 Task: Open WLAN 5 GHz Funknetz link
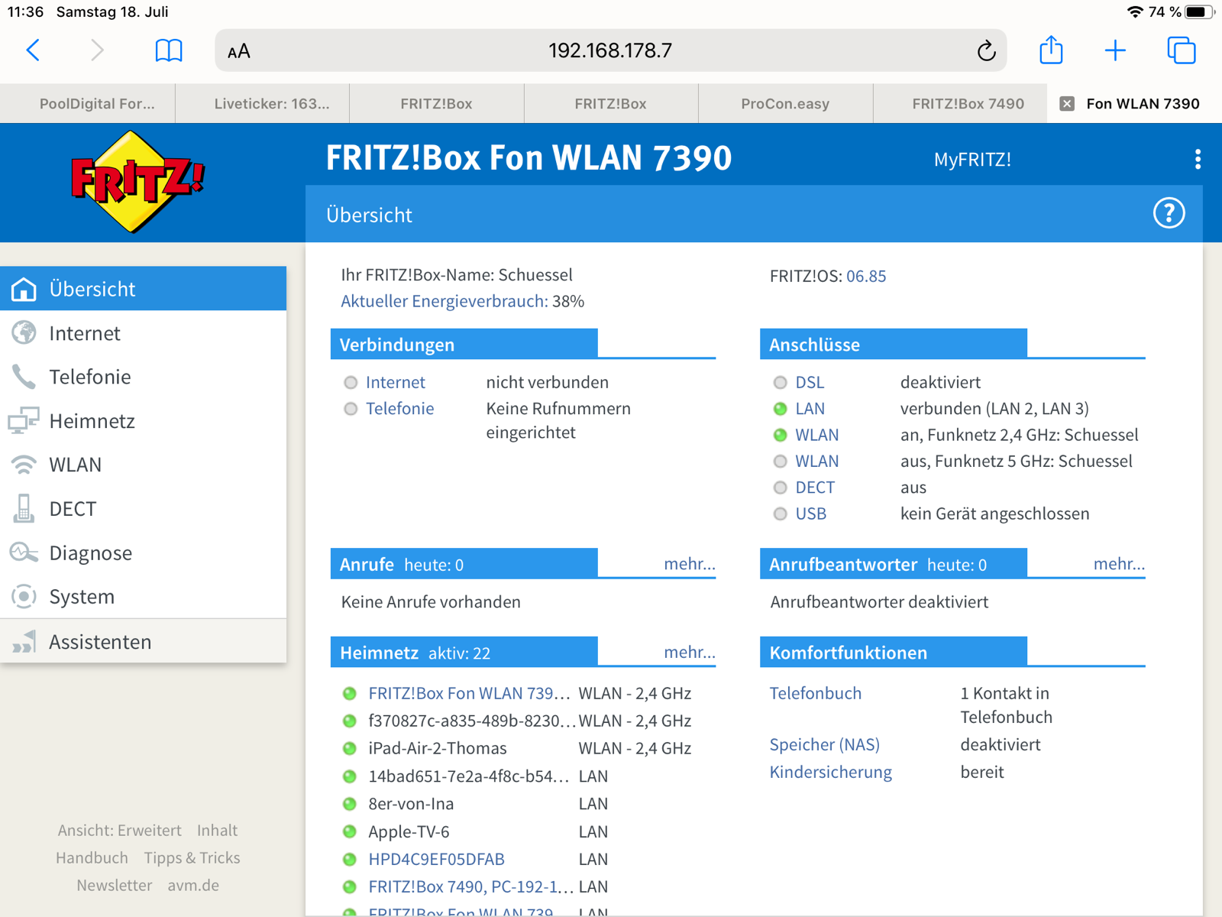pyautogui.click(x=816, y=461)
